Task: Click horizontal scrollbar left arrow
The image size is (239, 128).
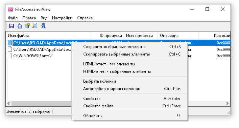Action: tap(8, 103)
